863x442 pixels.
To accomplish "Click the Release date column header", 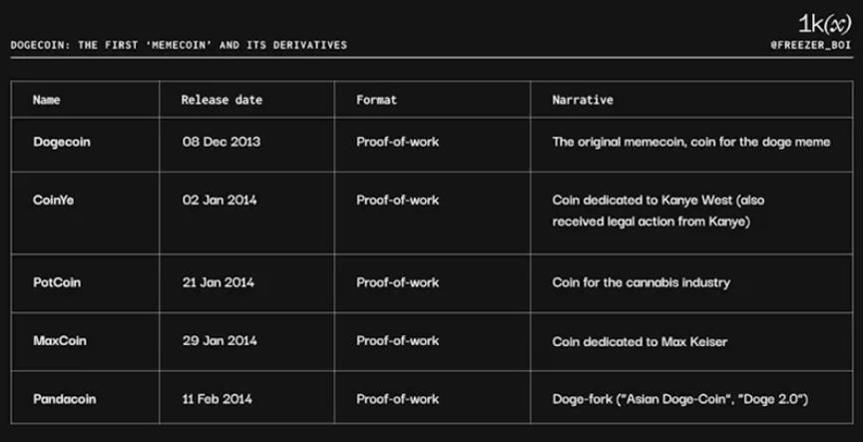I will click(214, 100).
